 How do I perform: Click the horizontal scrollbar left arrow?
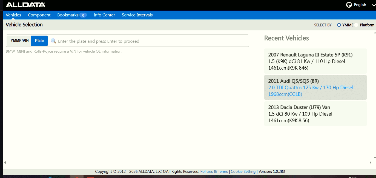[x=5, y=163]
